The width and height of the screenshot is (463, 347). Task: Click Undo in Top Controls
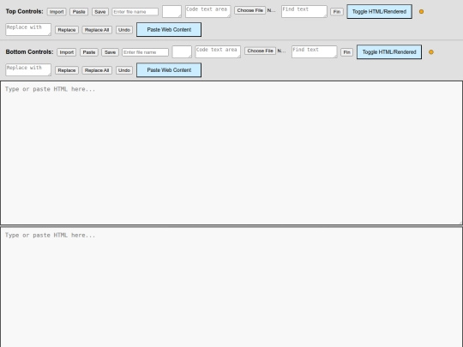tap(124, 30)
